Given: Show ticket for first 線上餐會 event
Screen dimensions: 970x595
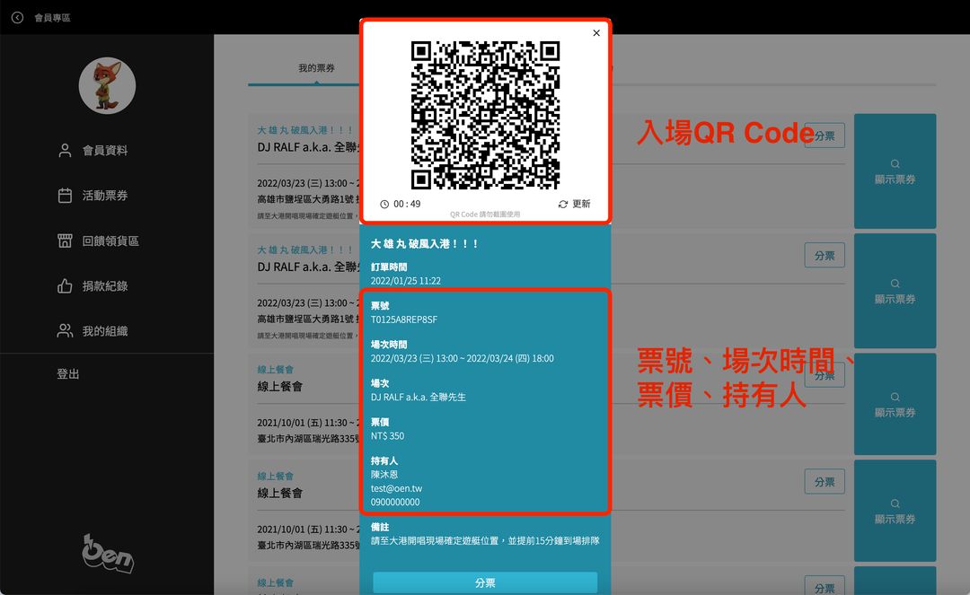Looking at the screenshot, I should pos(895,404).
